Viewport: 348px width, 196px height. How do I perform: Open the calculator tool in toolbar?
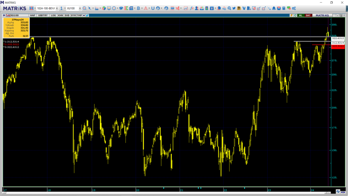pos(283,8)
